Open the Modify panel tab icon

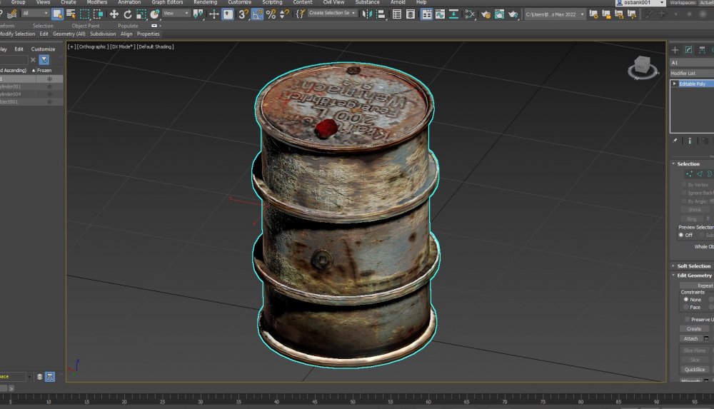point(688,50)
